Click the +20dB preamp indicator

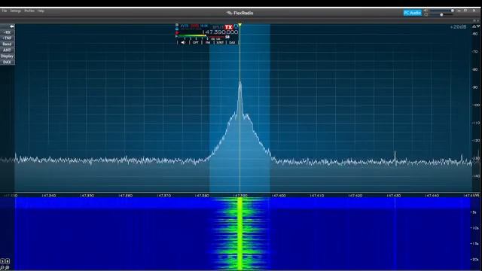pos(458,27)
